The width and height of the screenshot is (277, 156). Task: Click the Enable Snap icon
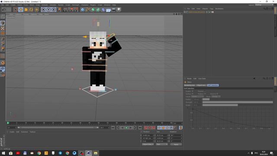[x=3, y=62]
